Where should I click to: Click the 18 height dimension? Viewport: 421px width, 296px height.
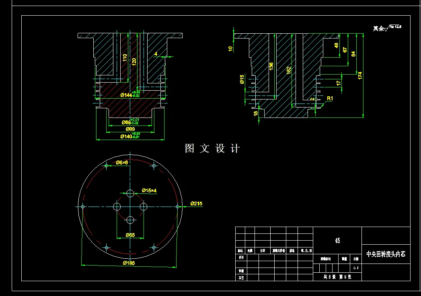pyautogui.click(x=256, y=114)
